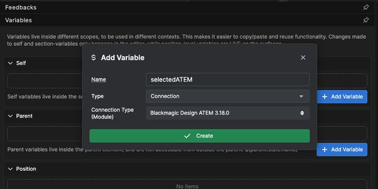Click the No items text under Position

point(187,186)
